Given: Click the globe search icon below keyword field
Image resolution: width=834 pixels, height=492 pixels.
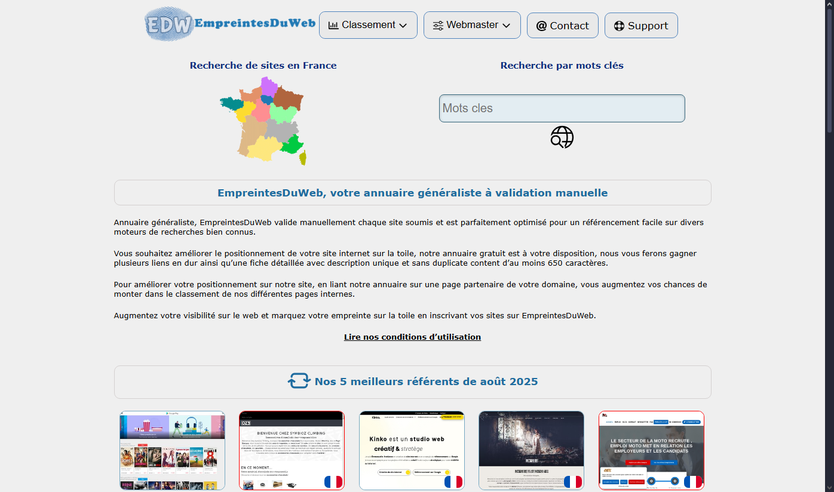Looking at the screenshot, I should click(562, 137).
